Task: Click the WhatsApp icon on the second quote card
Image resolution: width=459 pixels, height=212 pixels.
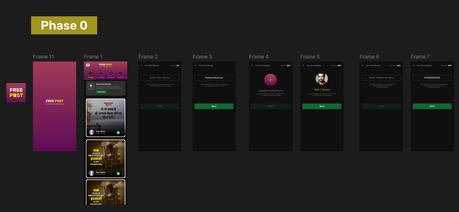Action: (118, 173)
